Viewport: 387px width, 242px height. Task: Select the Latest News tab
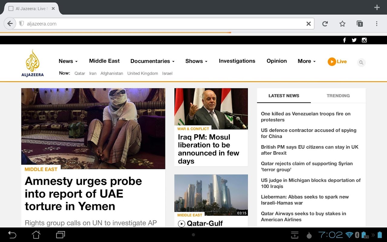(284, 96)
